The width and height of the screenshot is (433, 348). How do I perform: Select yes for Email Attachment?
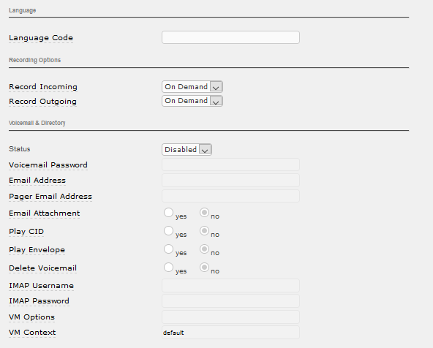(168, 213)
